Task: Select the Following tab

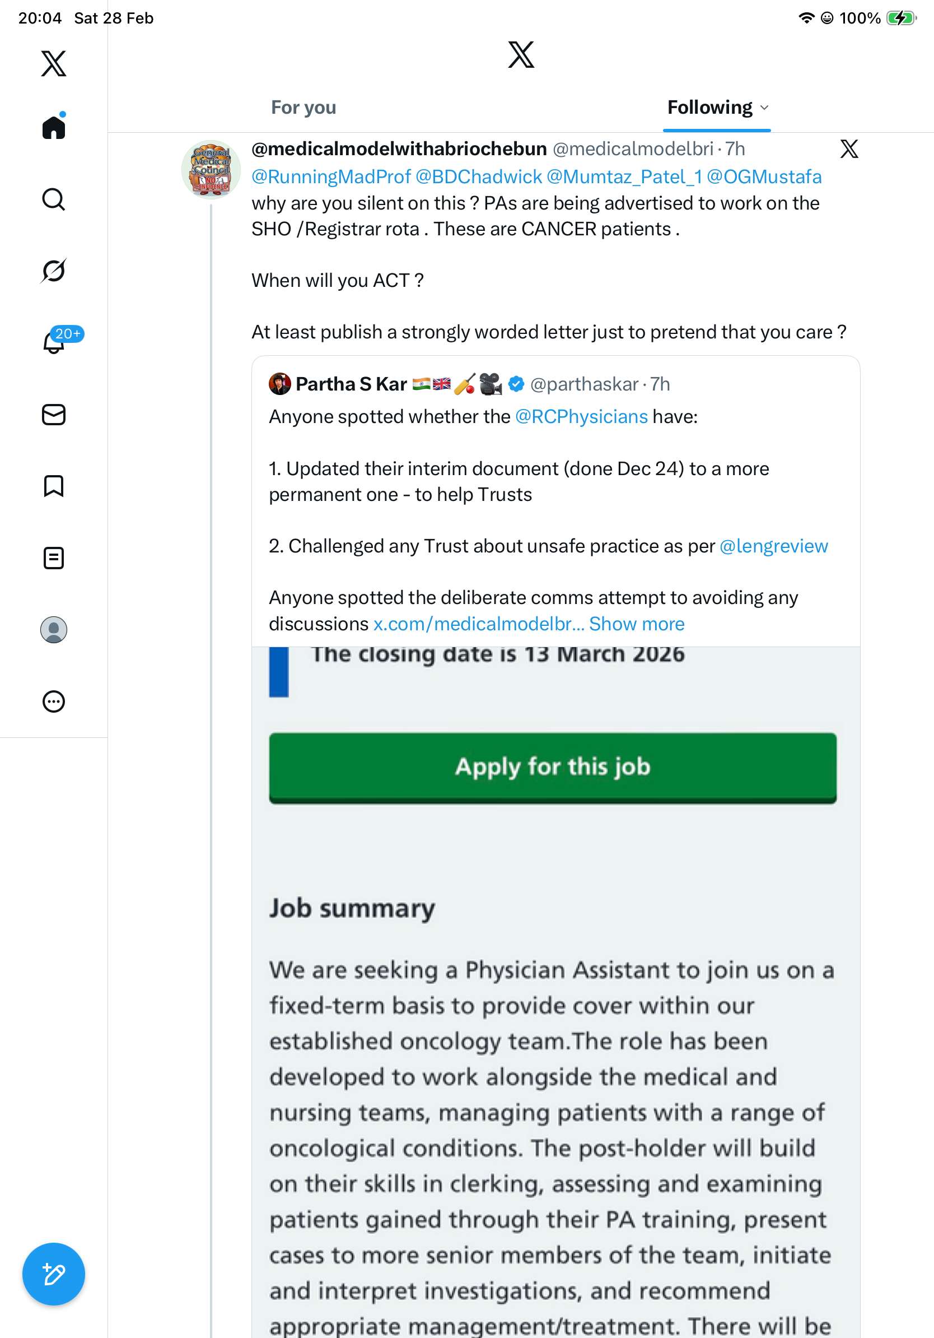Action: tap(709, 108)
